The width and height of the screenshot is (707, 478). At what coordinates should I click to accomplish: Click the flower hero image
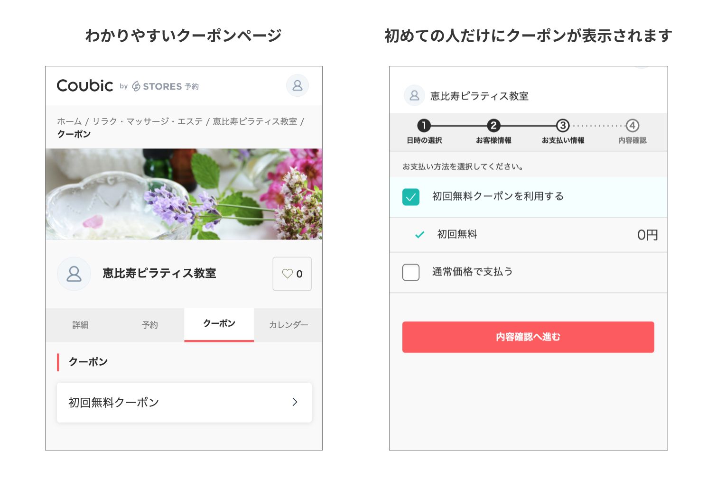click(x=184, y=194)
